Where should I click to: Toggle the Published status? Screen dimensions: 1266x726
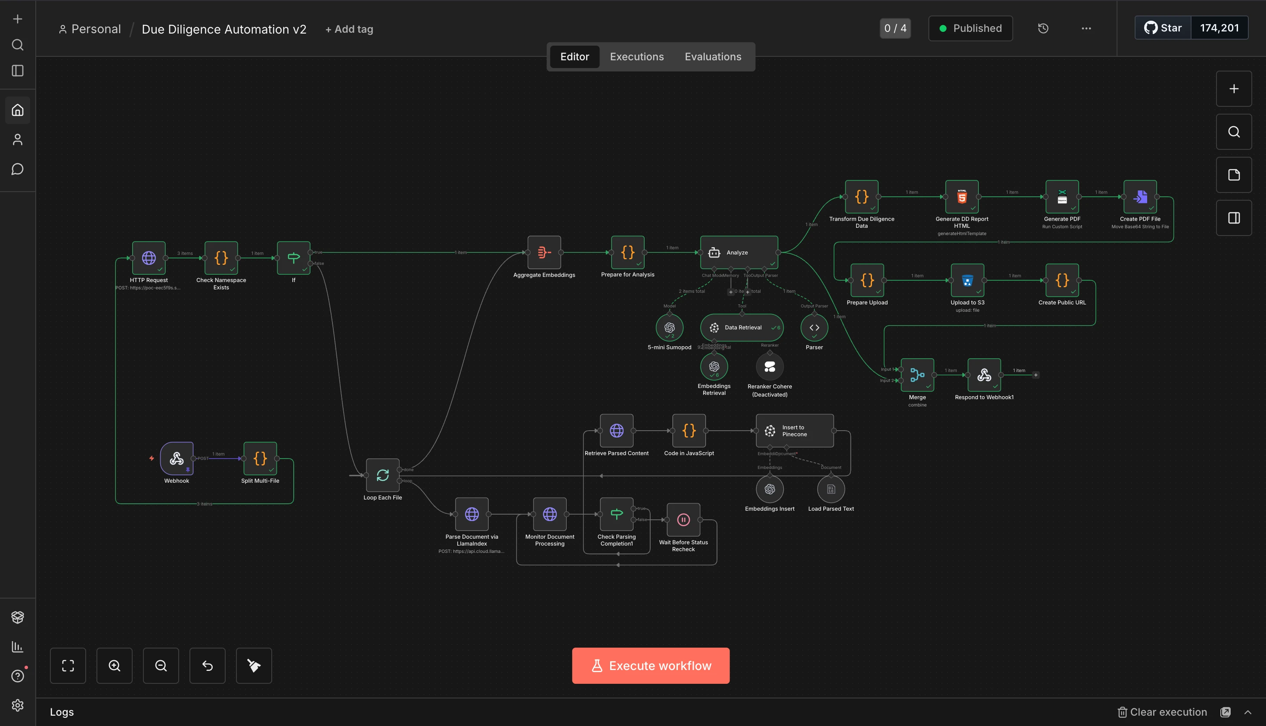tap(970, 28)
